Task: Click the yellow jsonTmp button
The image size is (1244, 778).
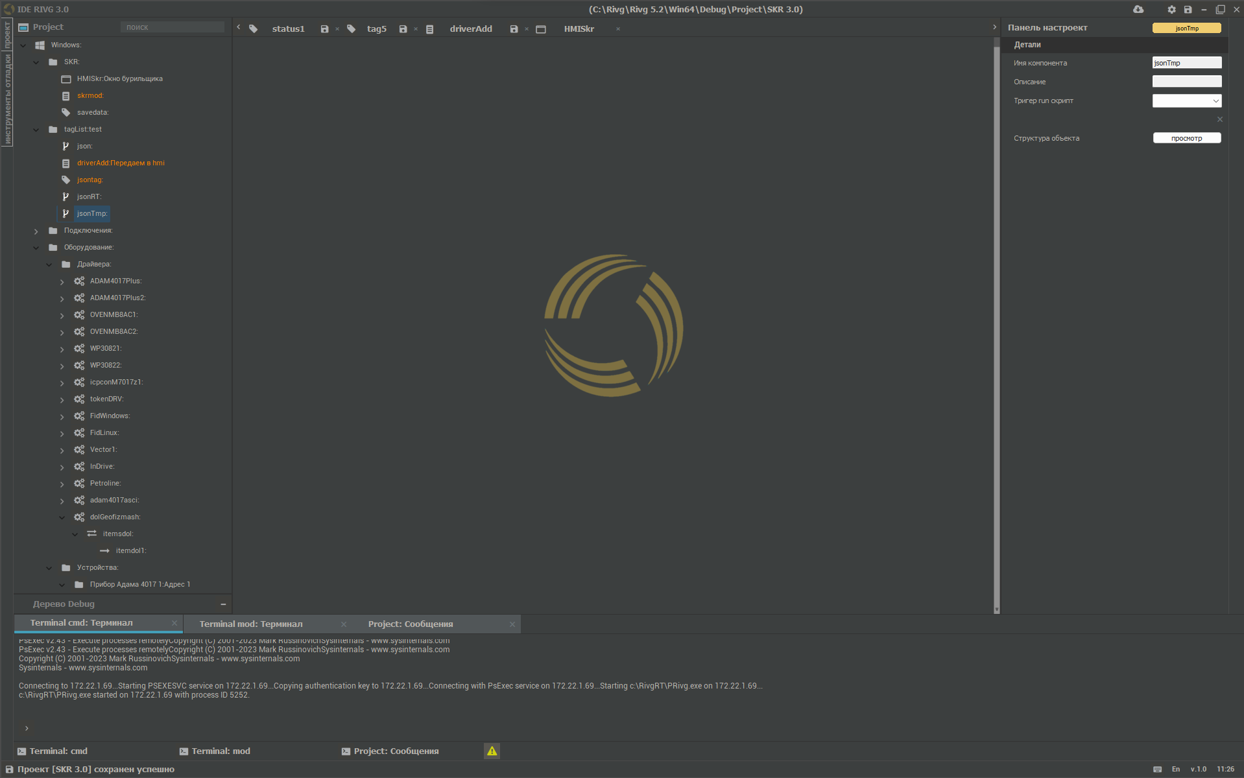Action: (x=1187, y=28)
